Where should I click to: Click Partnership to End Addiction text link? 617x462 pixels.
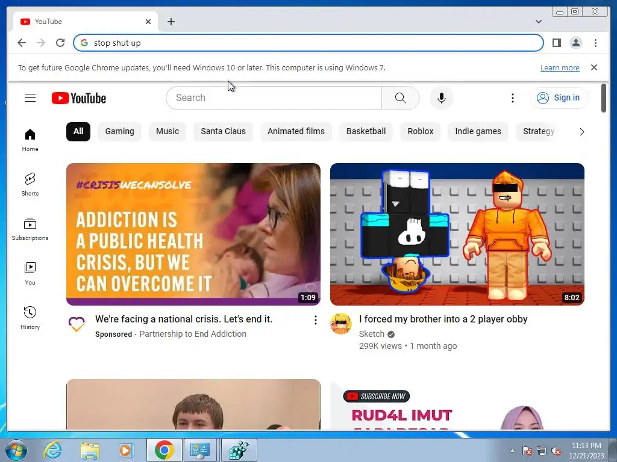(193, 334)
